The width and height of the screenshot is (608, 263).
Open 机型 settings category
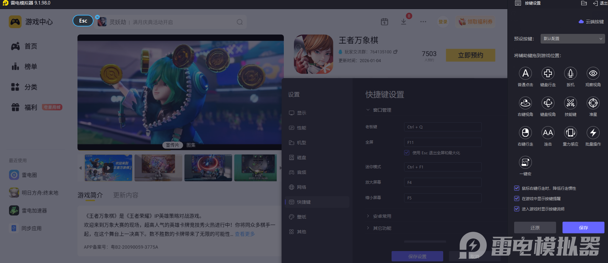[317, 143]
